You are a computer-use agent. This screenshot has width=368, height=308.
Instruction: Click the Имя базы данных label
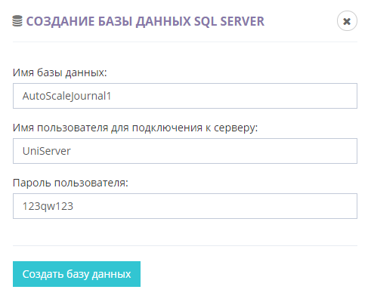coord(60,72)
